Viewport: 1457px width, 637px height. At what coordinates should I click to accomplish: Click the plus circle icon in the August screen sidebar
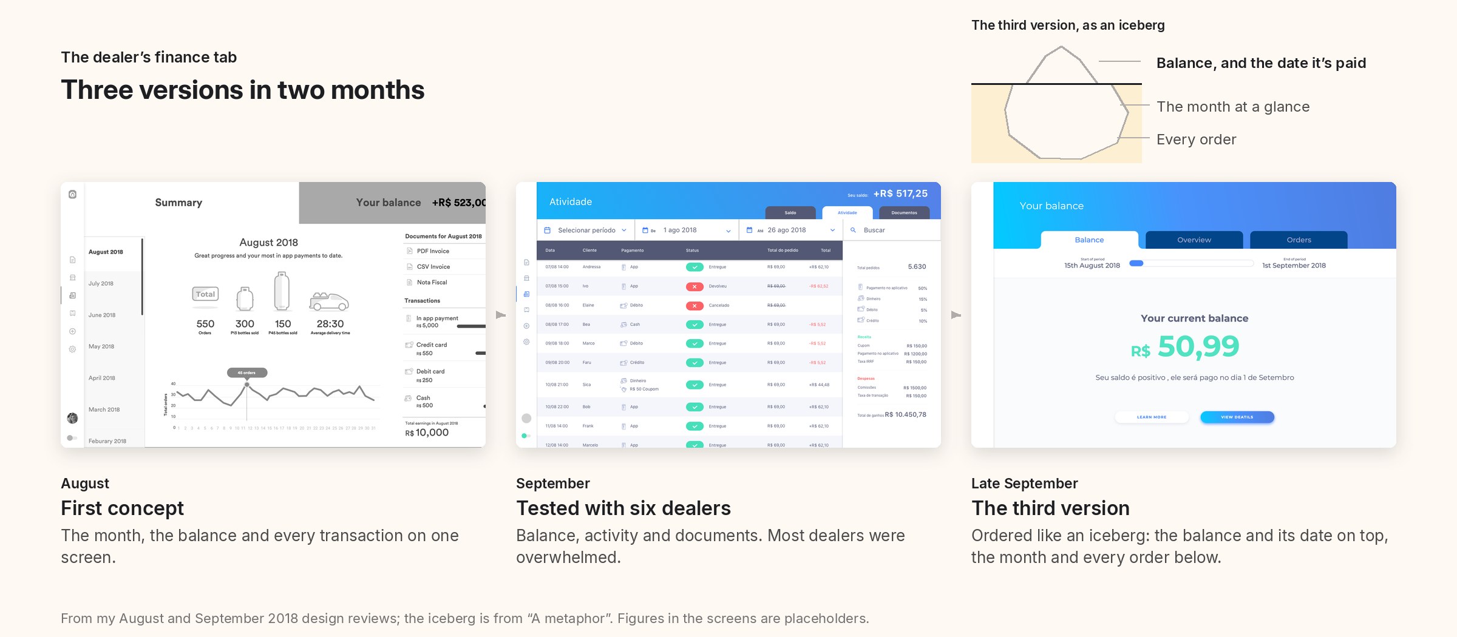click(72, 331)
